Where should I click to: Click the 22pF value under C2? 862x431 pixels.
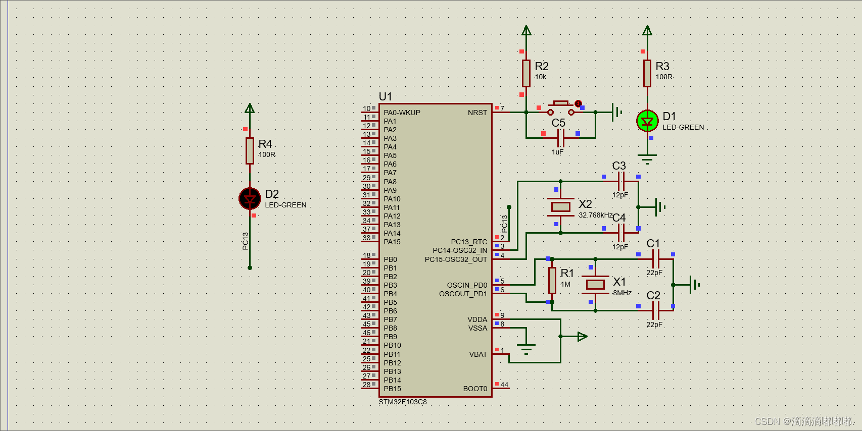click(x=654, y=325)
